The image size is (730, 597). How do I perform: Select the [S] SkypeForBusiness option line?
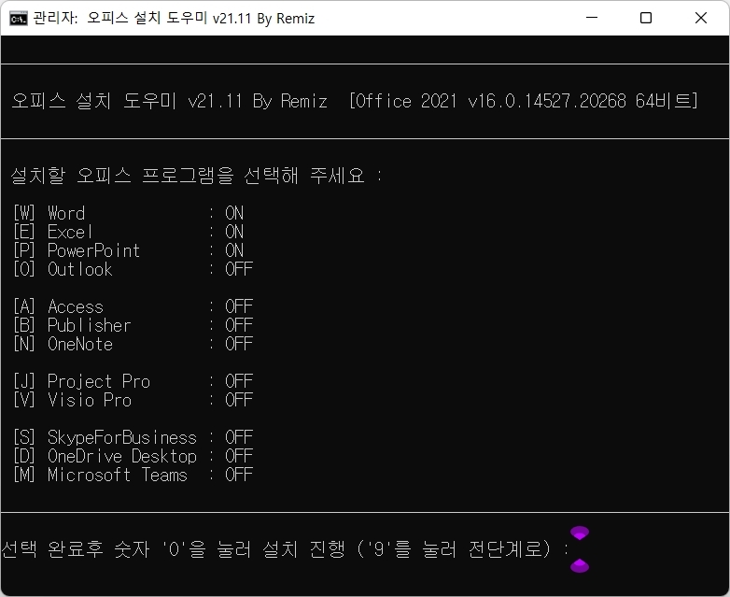133,437
